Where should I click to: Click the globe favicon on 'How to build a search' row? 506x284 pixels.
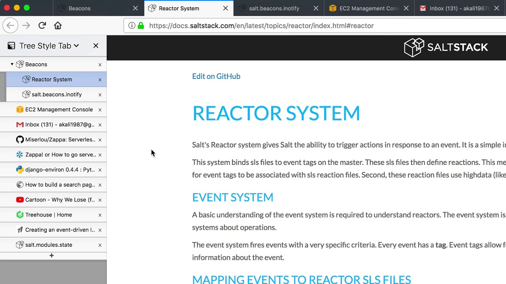[20, 185]
